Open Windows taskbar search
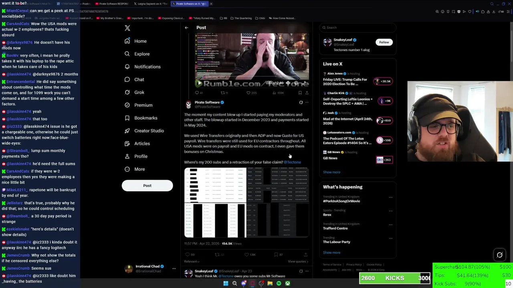This screenshot has height=288, width=513. click(x=234, y=284)
